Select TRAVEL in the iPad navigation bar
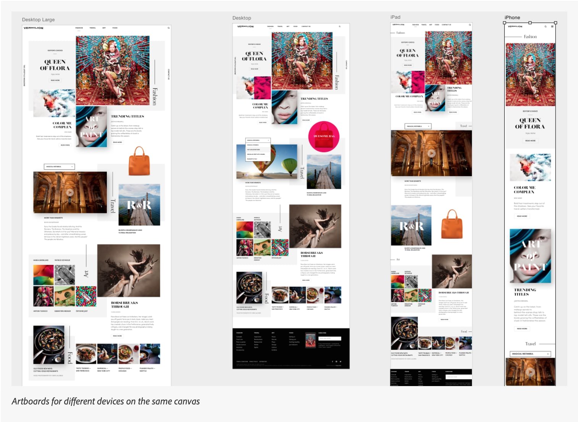This screenshot has width=578, height=422. click(424, 25)
